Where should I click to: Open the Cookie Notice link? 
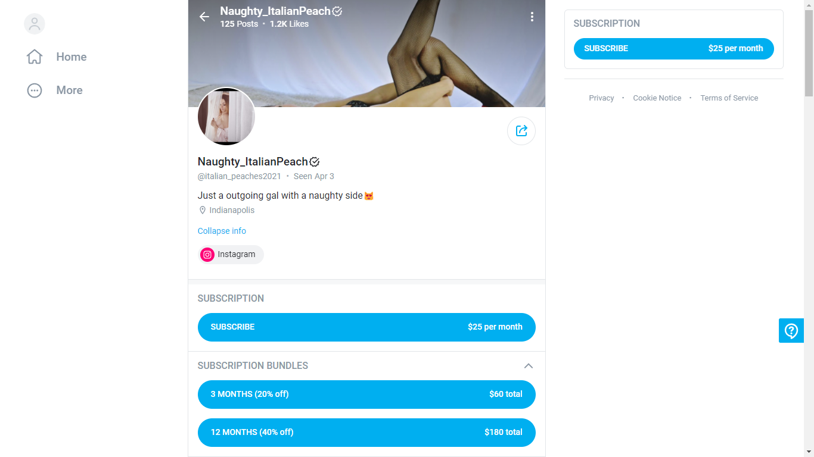pos(657,98)
